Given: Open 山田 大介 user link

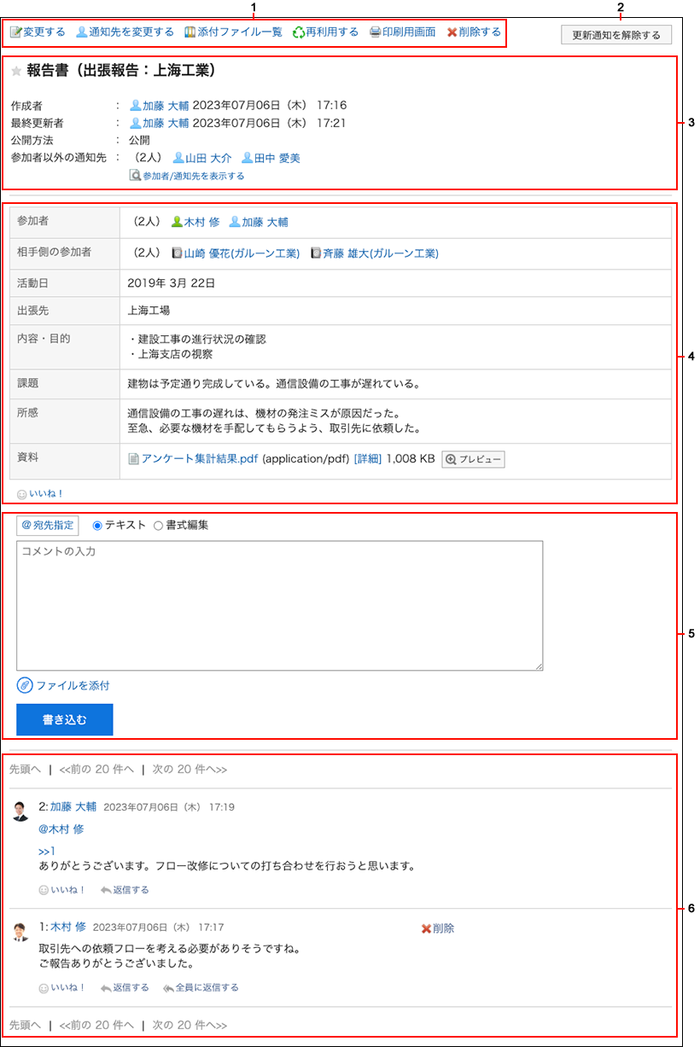Looking at the screenshot, I should tap(202, 158).
